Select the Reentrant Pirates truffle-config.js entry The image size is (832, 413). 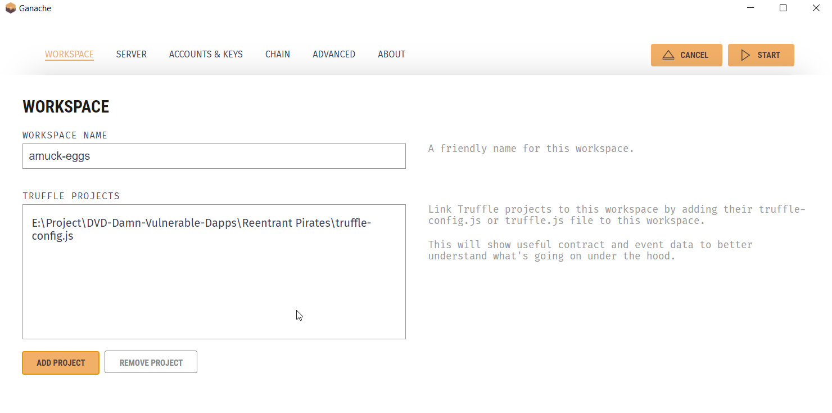click(x=201, y=230)
